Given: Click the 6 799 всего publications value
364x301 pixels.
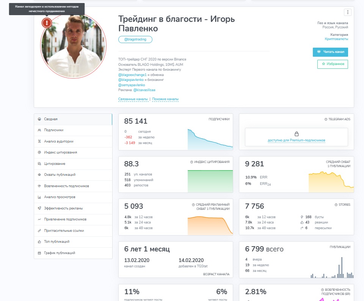Looking at the screenshot, I should point(264,249).
